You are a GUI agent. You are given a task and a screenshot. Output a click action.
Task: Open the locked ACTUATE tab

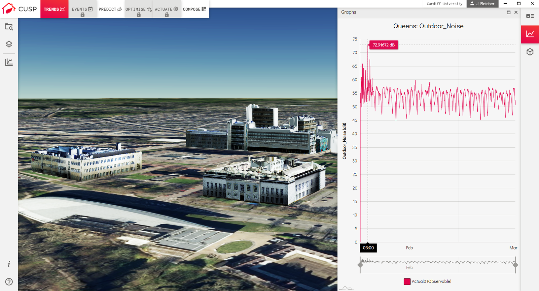(x=166, y=9)
